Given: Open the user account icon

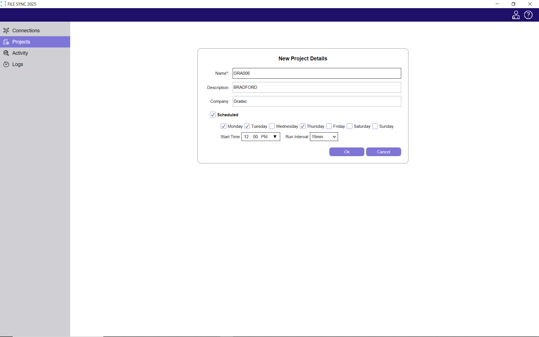Looking at the screenshot, I should pyautogui.click(x=516, y=15).
